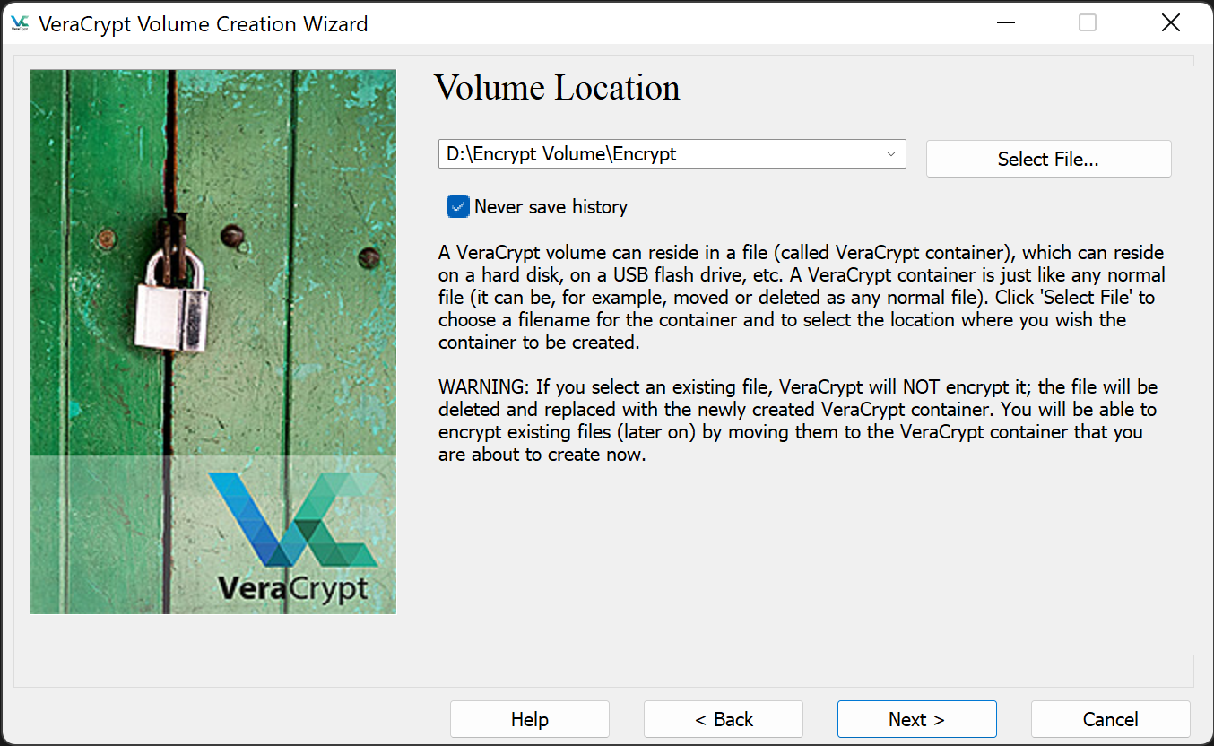Image resolution: width=1214 pixels, height=746 pixels.
Task: Expand the volume location history list
Action: 891,153
